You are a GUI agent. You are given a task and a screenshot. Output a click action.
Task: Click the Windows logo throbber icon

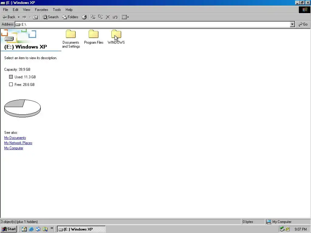304,10
